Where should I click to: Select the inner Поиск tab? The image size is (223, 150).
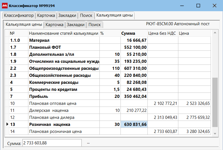tap(94, 25)
